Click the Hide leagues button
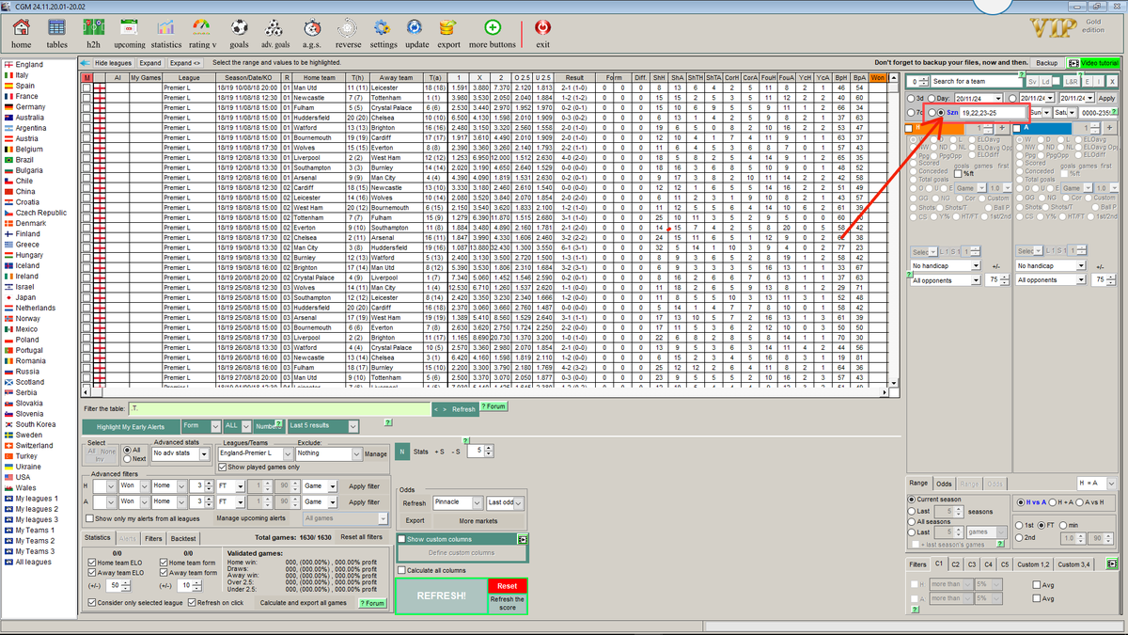 113,62
